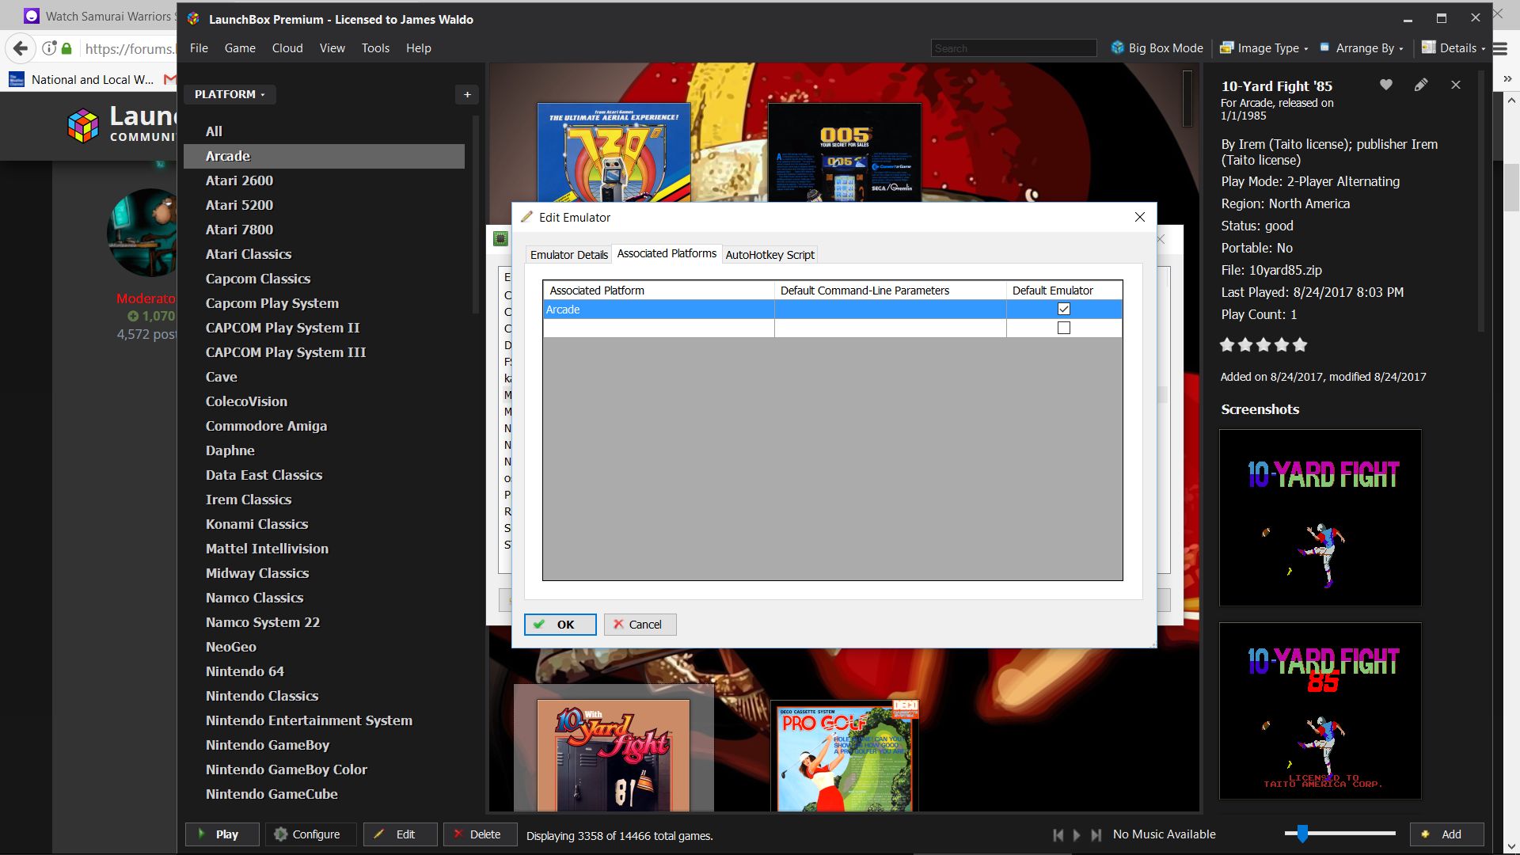1520x855 pixels.
Task: Click the pencil edit icon in the details panel
Action: pyautogui.click(x=1421, y=85)
